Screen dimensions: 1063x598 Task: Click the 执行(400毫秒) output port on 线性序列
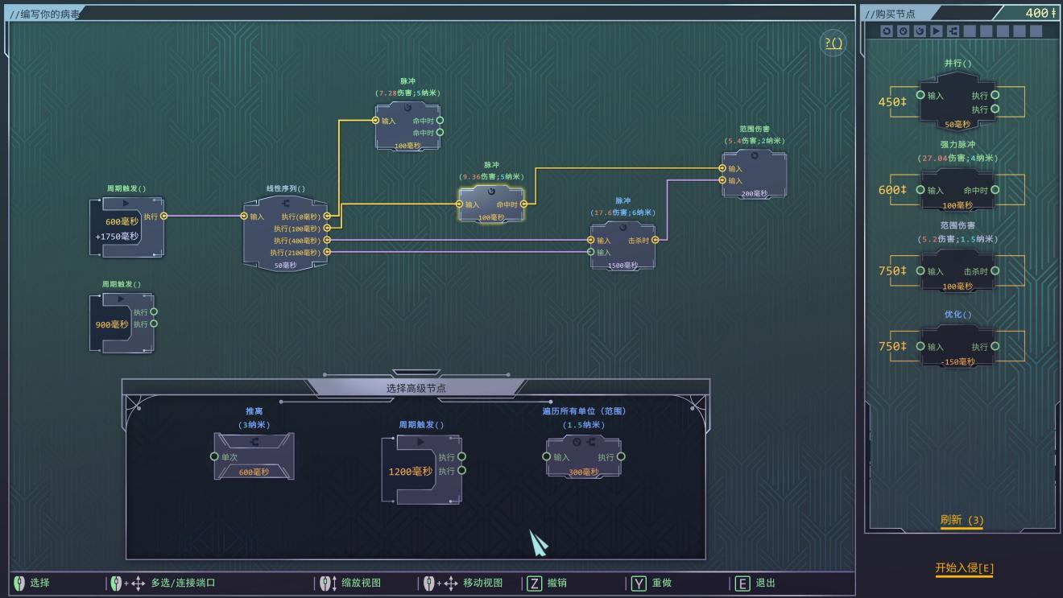[x=327, y=240]
